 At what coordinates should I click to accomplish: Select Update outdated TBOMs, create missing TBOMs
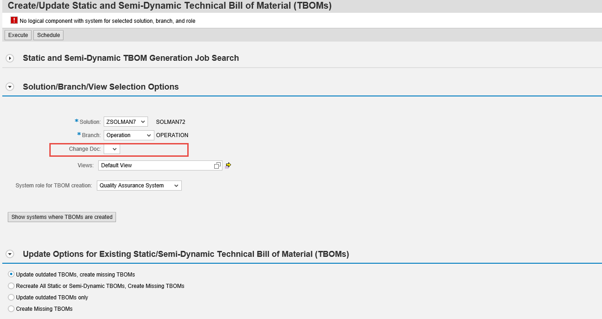tap(11, 275)
